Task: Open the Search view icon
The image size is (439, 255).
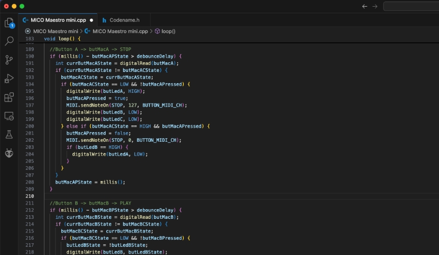Action: (x=9, y=41)
